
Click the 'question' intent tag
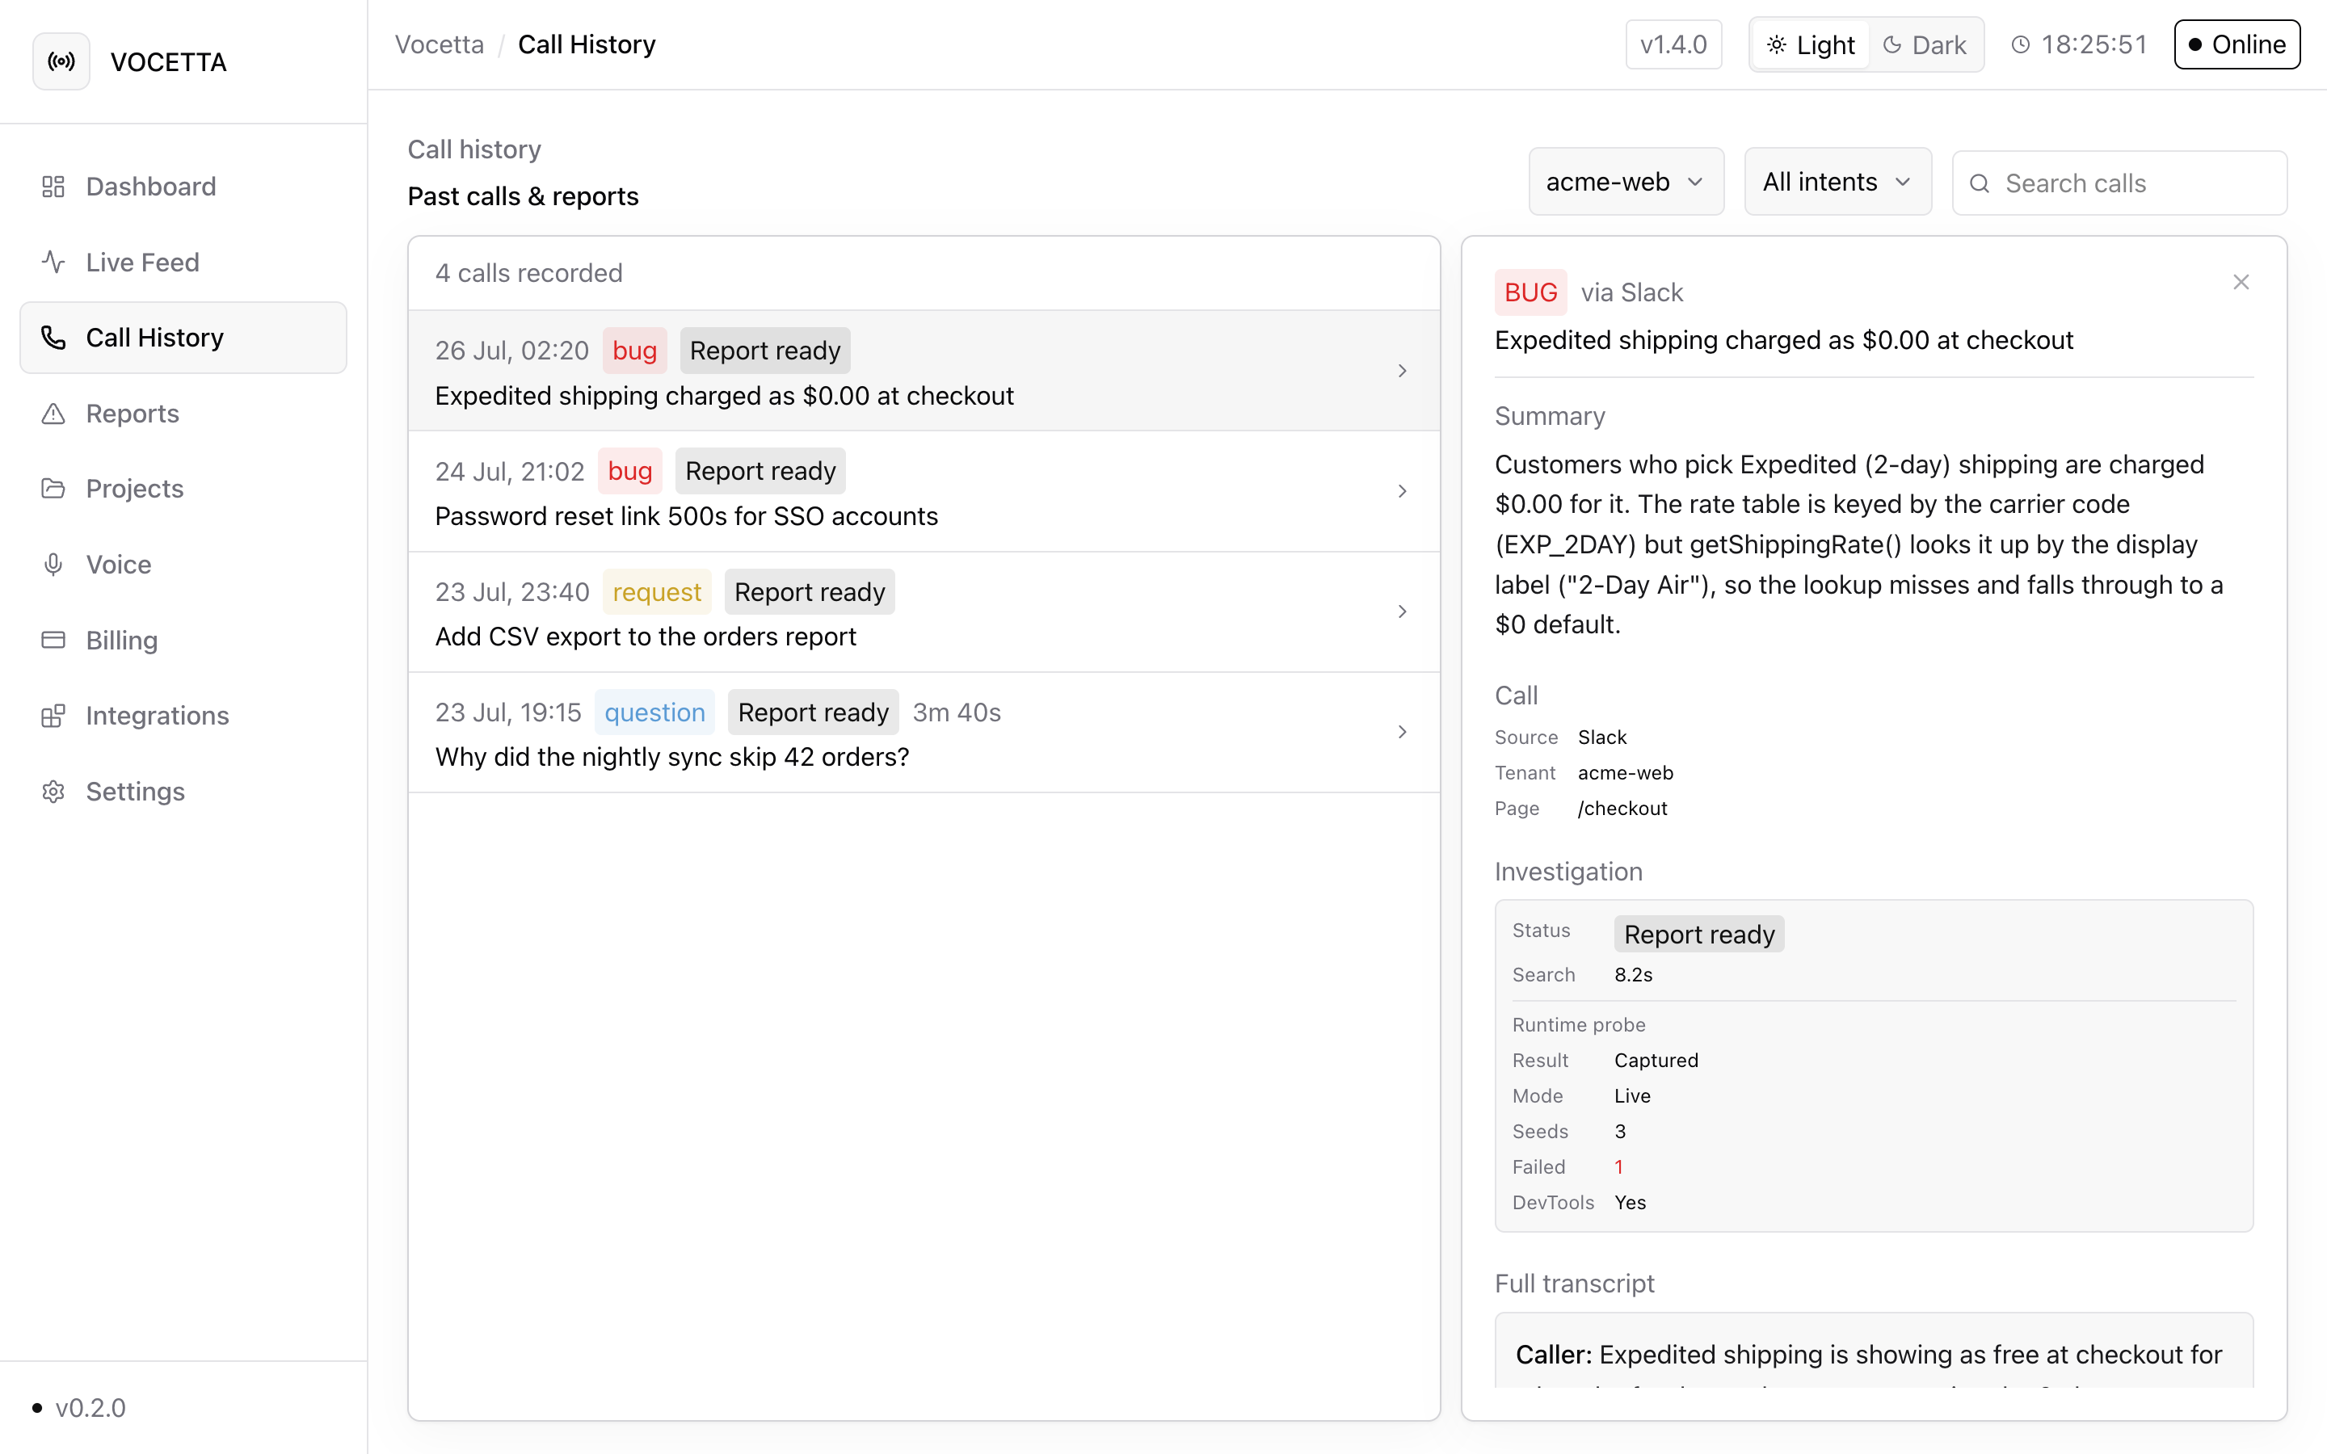tap(654, 712)
